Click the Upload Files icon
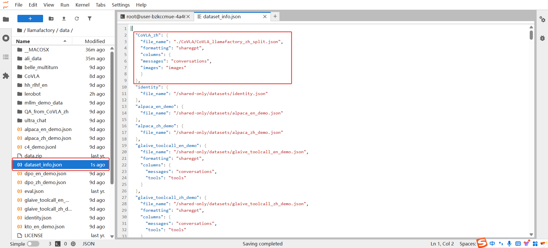 (64, 19)
